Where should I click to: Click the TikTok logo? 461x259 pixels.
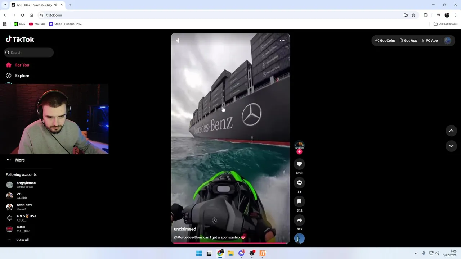click(x=20, y=39)
